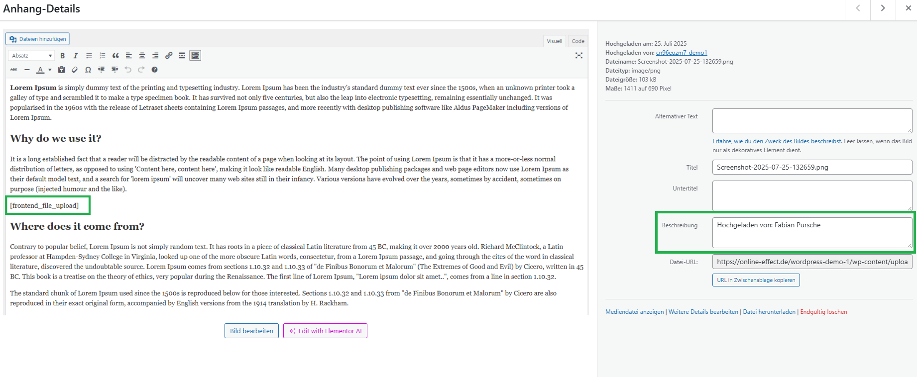
Task: Toggle the second toolbar row (kitchen sink)
Action: (x=195, y=56)
